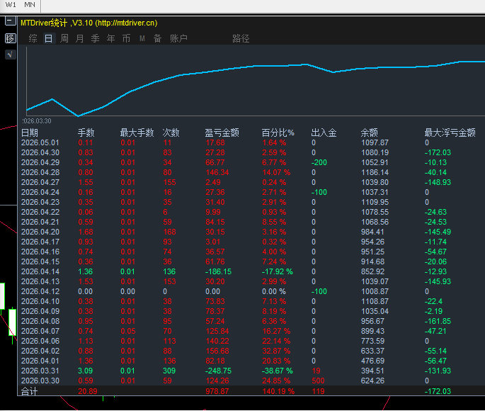Click balance 1109.95 on 2026.04.23
485x411 pixels.
click(x=375, y=202)
